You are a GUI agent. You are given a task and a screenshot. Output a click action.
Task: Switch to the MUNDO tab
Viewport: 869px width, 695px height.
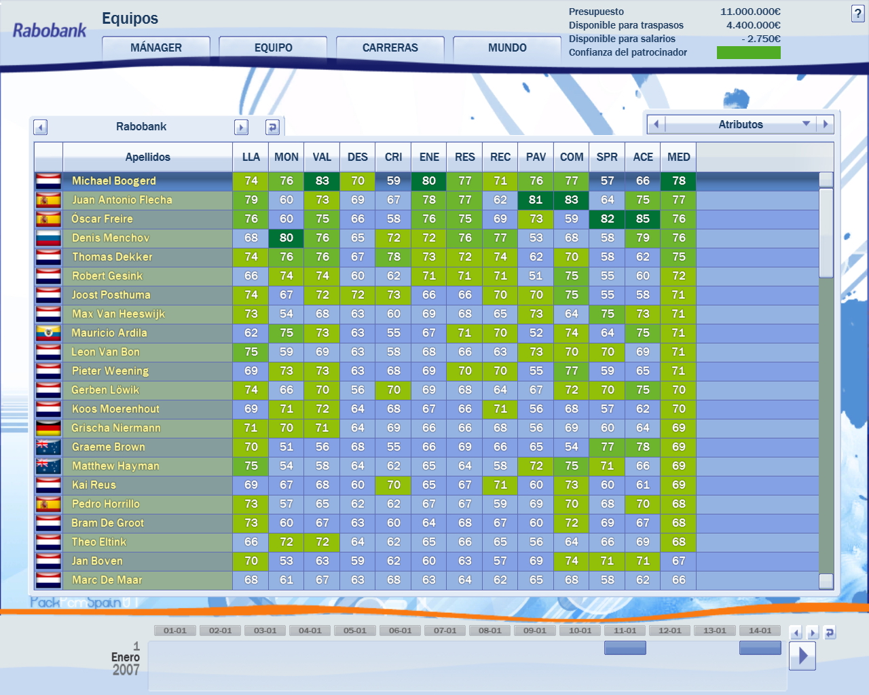click(507, 48)
